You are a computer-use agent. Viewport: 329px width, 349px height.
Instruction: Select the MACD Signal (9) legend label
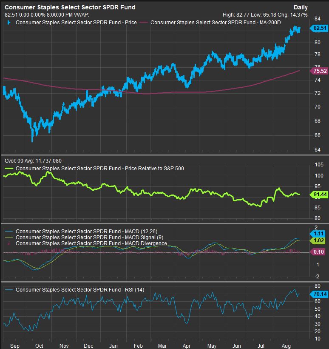90,237
